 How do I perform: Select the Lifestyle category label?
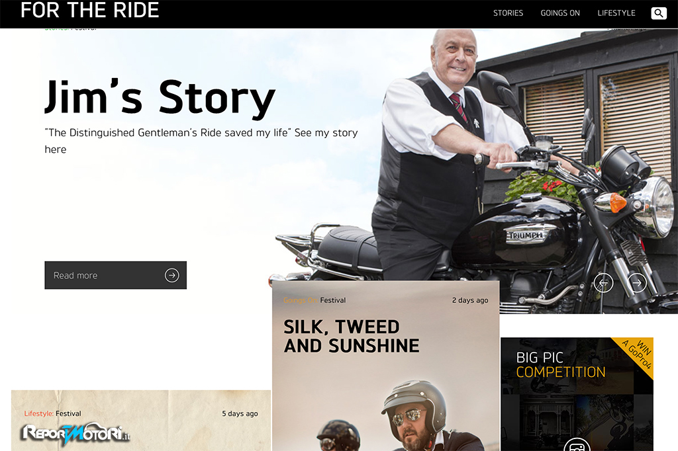tap(38, 413)
